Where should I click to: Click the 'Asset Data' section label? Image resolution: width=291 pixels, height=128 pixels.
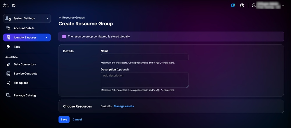pos(12,57)
